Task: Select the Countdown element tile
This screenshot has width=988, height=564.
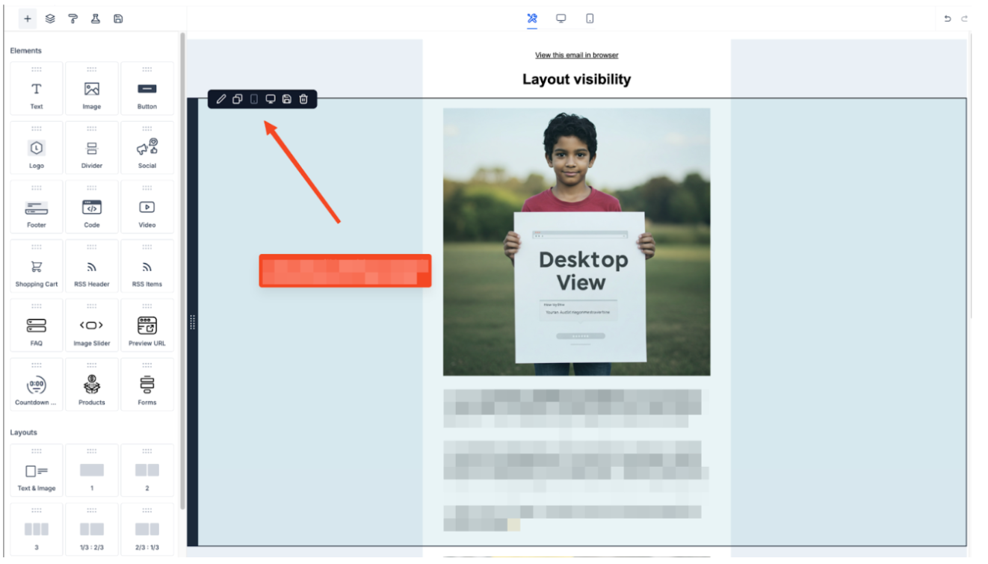Action: tap(37, 385)
